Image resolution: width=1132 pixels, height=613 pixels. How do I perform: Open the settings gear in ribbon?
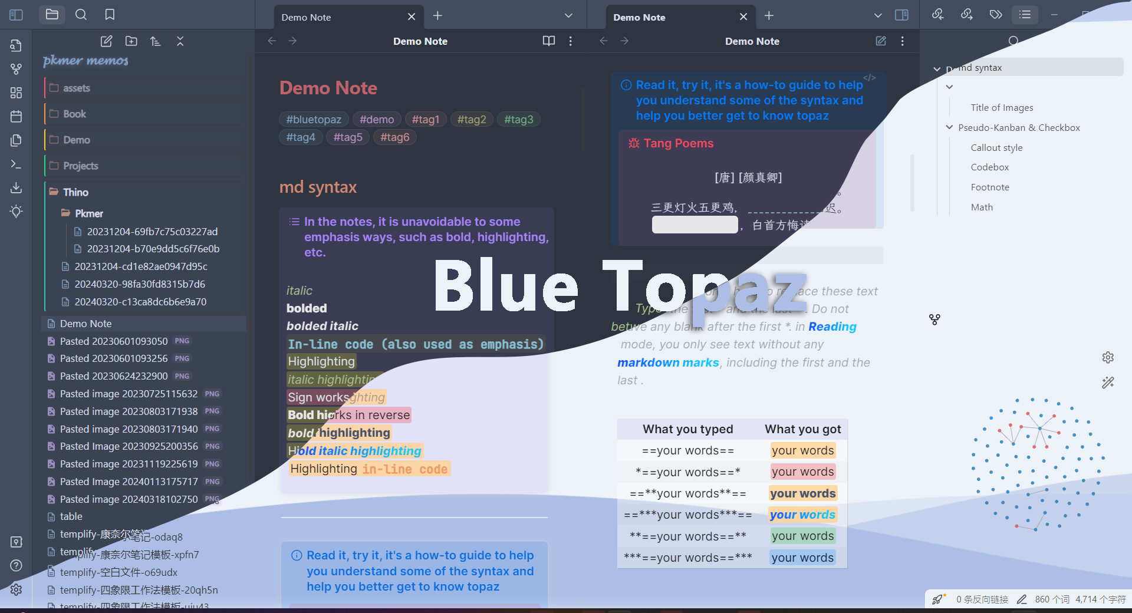click(16, 589)
